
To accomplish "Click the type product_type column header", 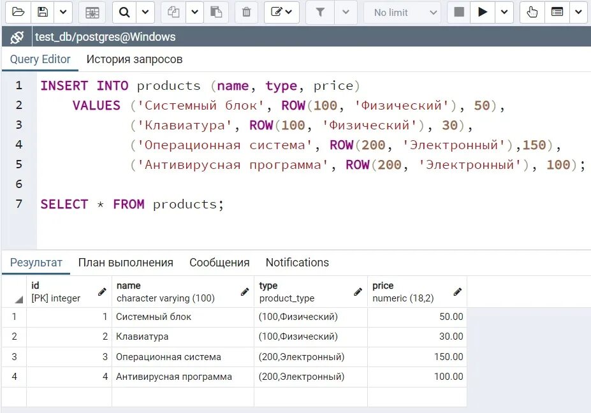I will pos(310,292).
